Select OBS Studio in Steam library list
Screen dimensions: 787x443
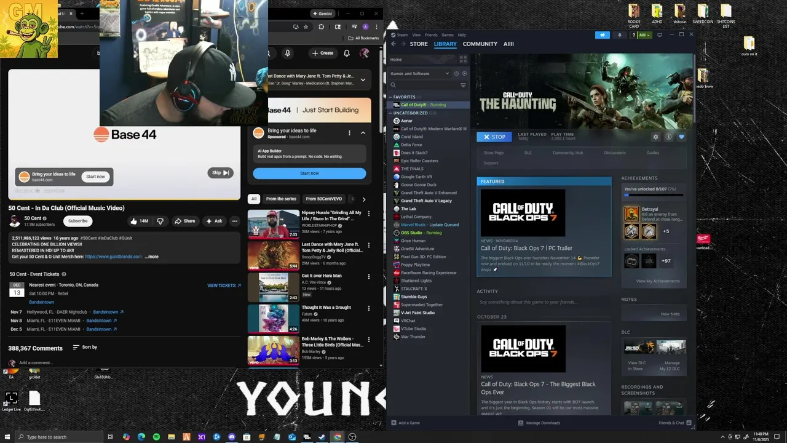point(421,233)
